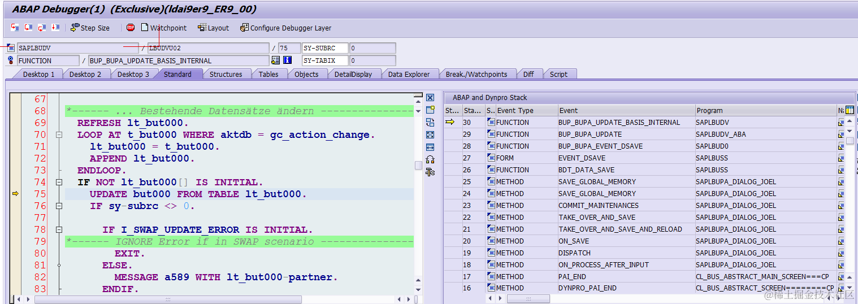Switch to the DetailDisplay tab

(353, 74)
